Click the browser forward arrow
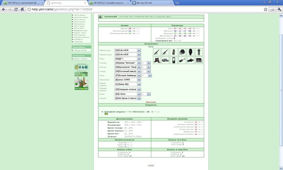This screenshot has width=283, height=170. click(10, 9)
